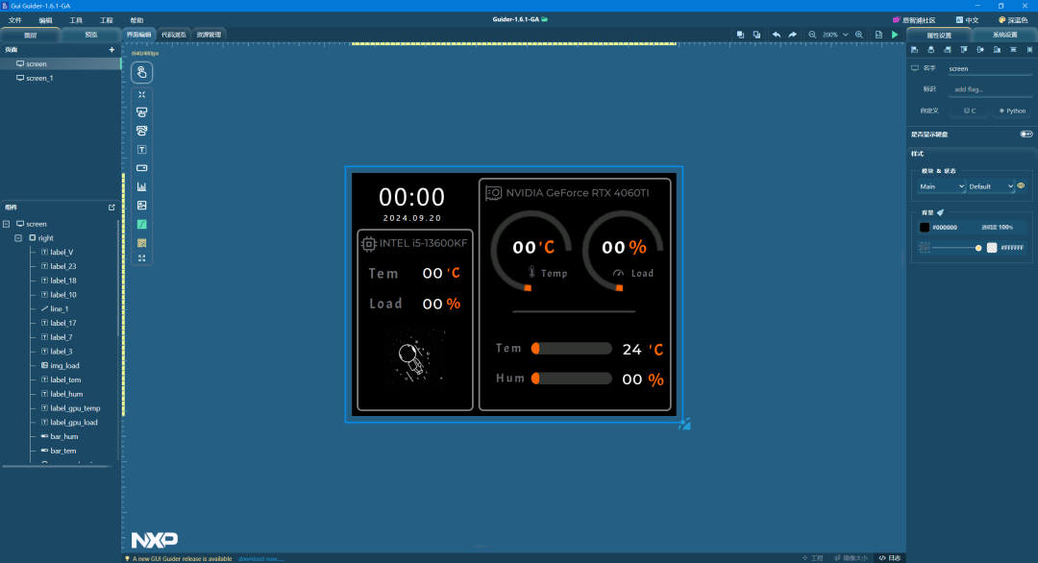The height and width of the screenshot is (563, 1038).
Task: Toggle the style state eye icon
Action: 1022,186
